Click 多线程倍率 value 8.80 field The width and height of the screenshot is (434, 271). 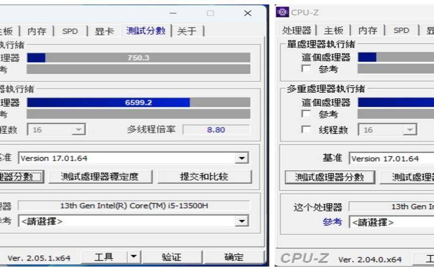216,130
